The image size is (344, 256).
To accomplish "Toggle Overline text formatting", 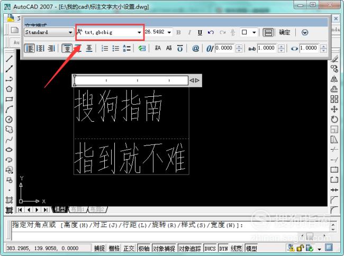I will click(x=180, y=48).
